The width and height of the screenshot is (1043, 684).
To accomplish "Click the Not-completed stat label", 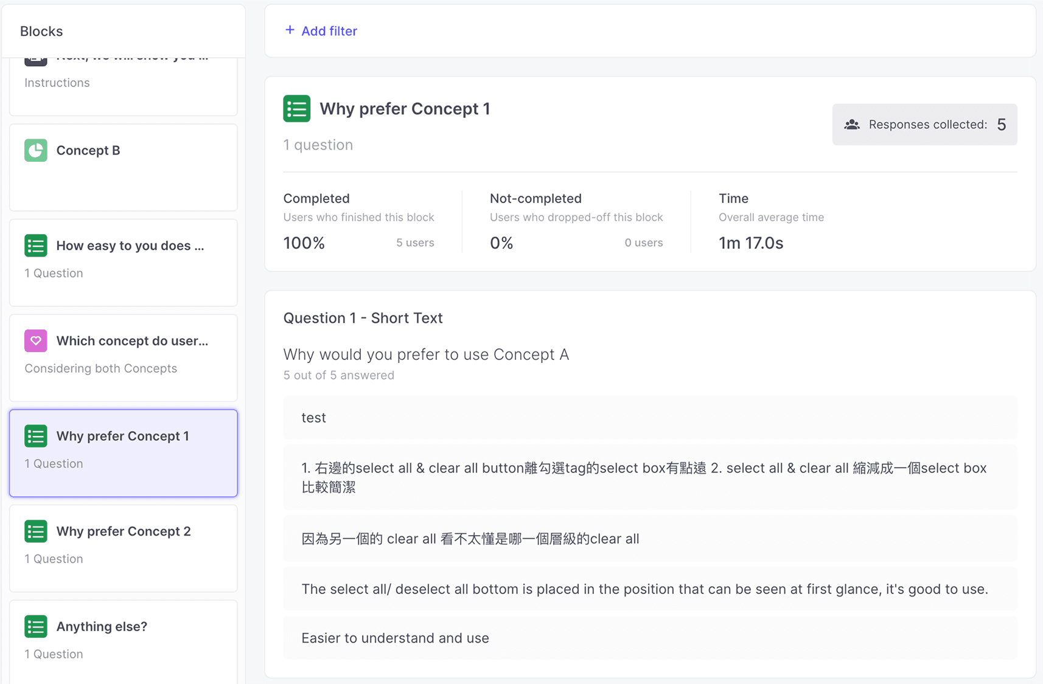I will pos(535,198).
